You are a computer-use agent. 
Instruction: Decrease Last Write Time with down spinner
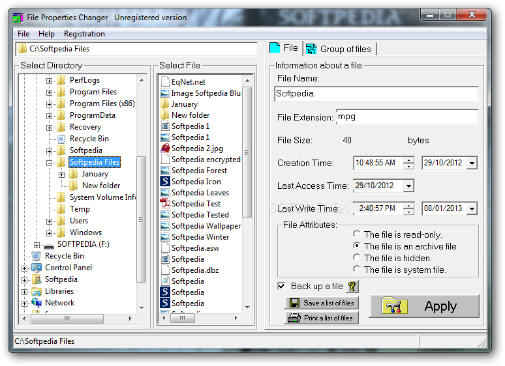(408, 212)
